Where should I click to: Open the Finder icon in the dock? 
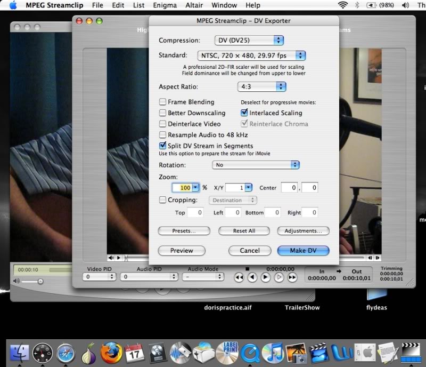pyautogui.click(x=19, y=353)
